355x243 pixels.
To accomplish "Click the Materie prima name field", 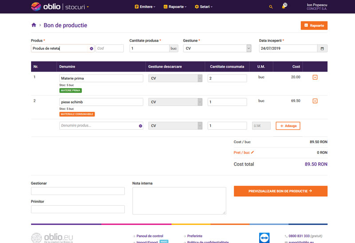I will (101, 78).
